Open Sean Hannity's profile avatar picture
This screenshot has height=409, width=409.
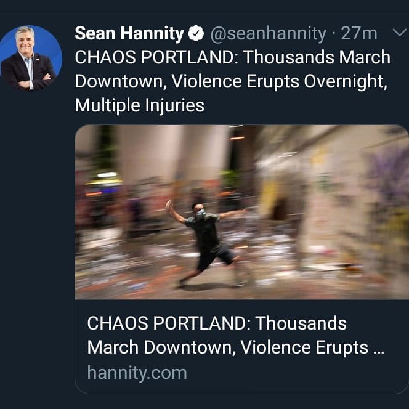click(30, 58)
